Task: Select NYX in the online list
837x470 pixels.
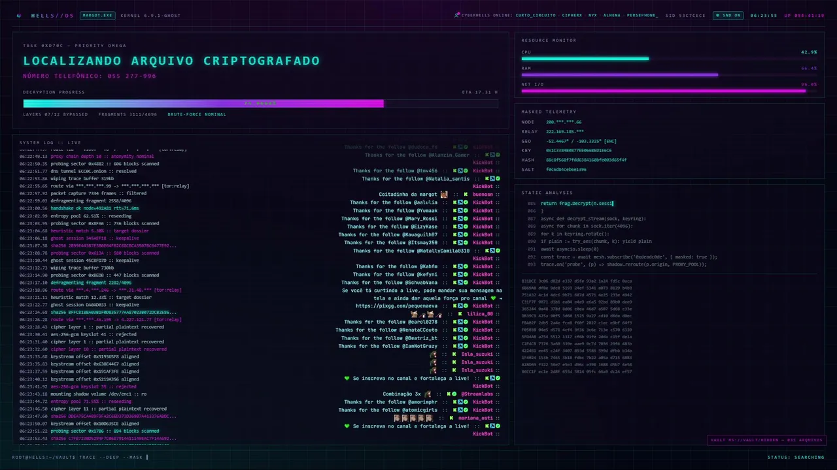Action: pyautogui.click(x=592, y=15)
